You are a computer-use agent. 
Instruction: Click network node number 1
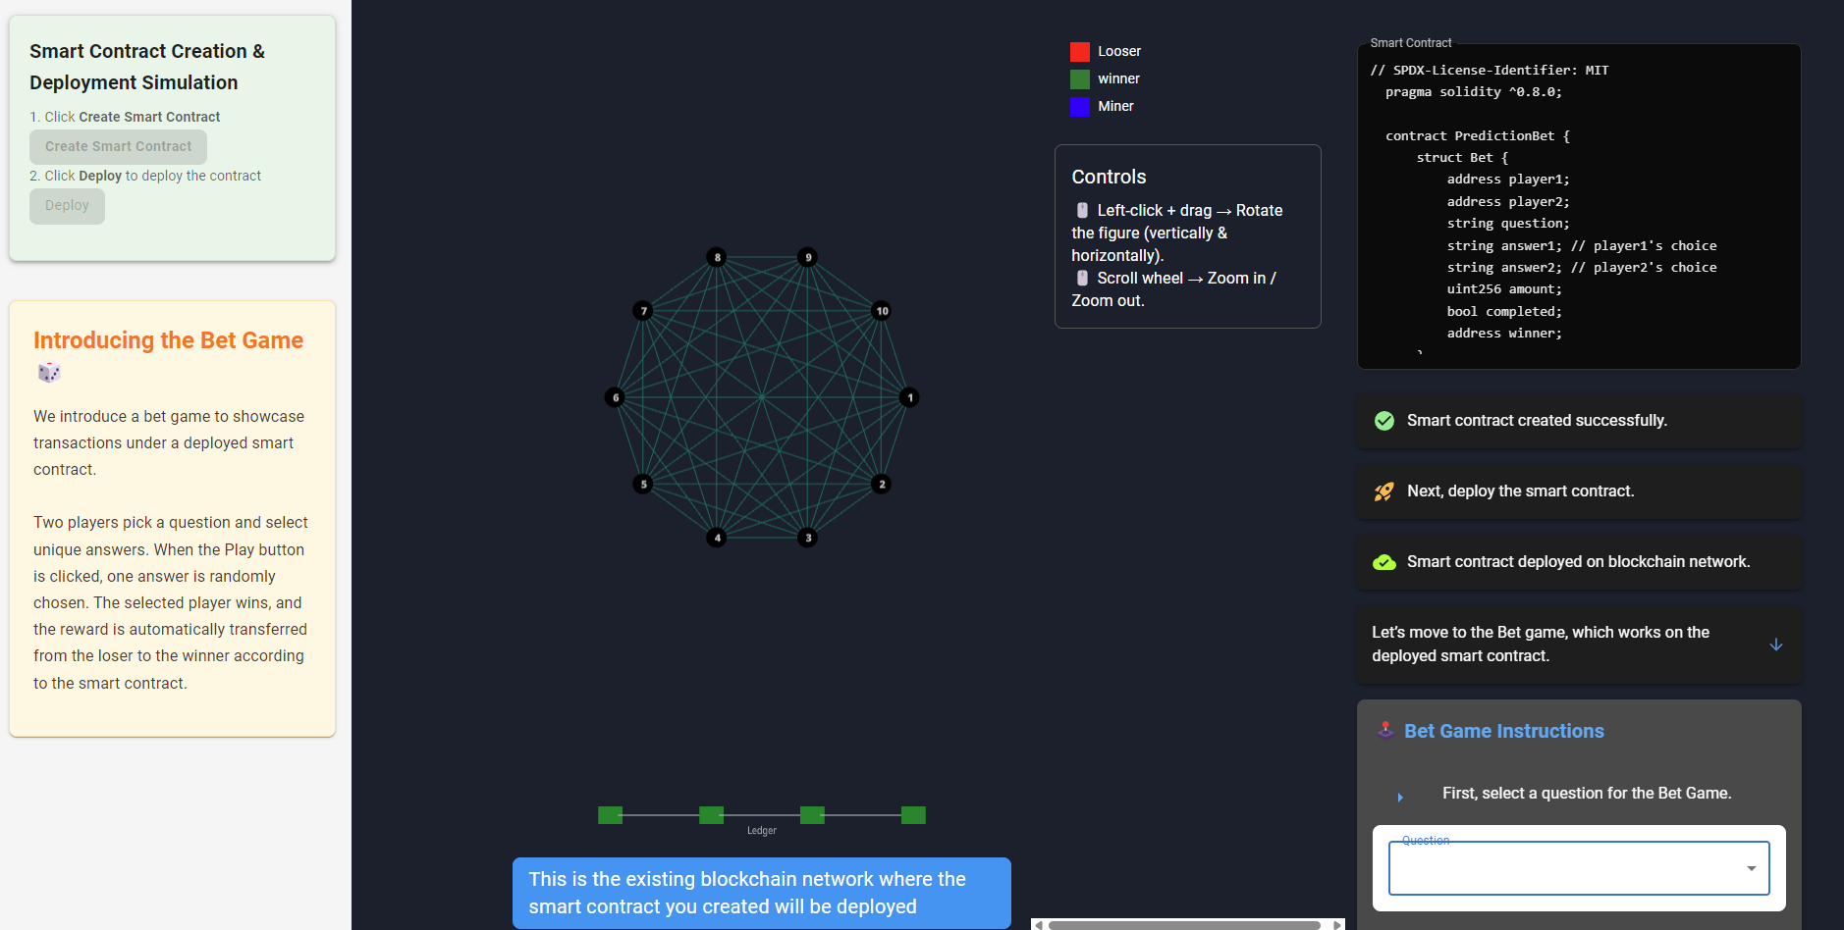(x=909, y=397)
